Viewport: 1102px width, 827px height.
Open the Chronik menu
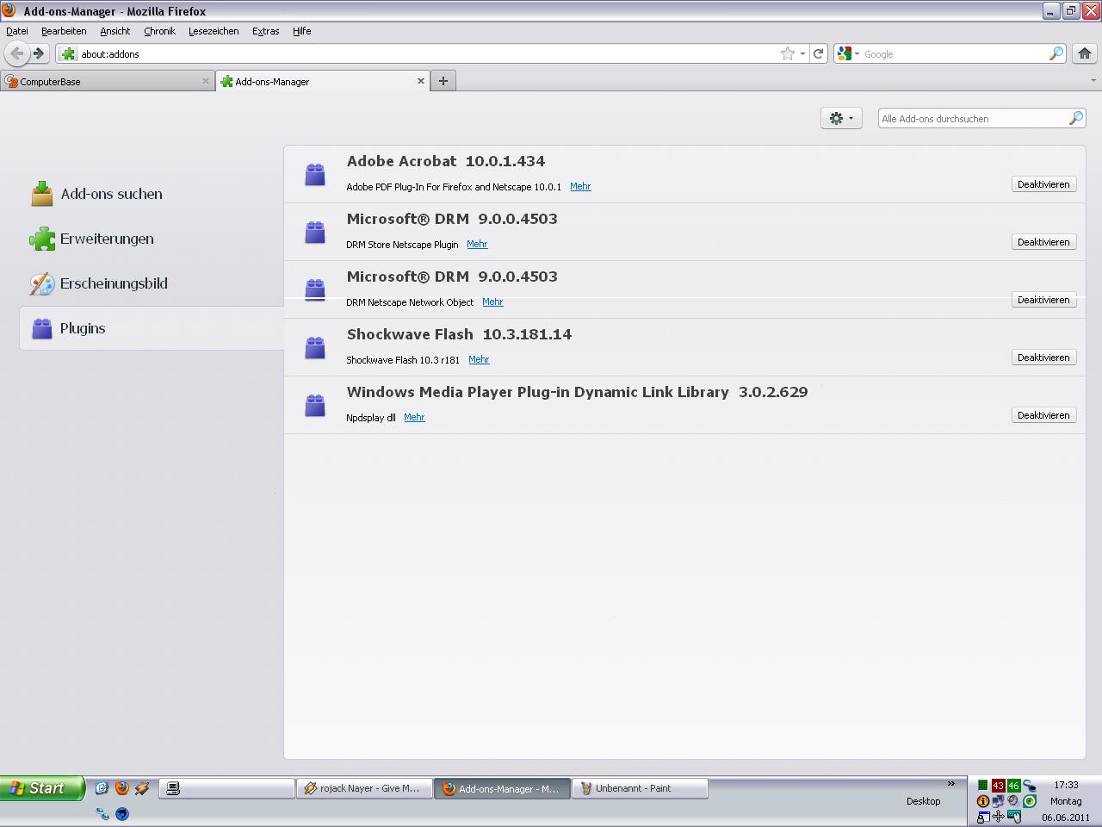(x=159, y=31)
